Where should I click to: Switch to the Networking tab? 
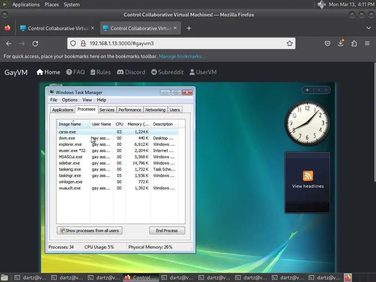click(x=155, y=110)
